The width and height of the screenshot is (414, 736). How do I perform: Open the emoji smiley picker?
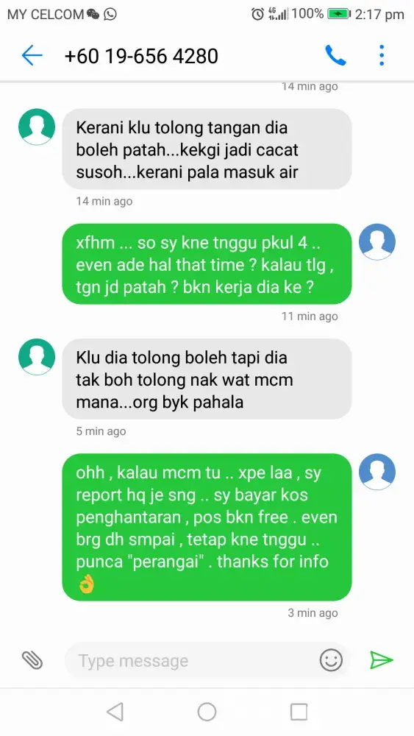coord(331,660)
